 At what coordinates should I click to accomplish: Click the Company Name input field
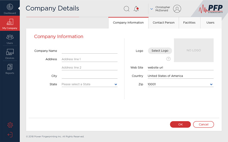click(x=89, y=51)
